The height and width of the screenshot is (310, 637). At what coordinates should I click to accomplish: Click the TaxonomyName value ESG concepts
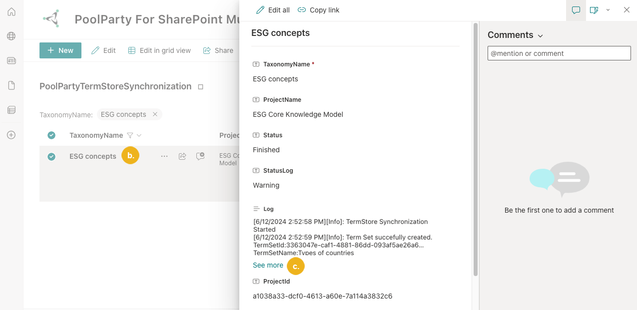[275, 79]
